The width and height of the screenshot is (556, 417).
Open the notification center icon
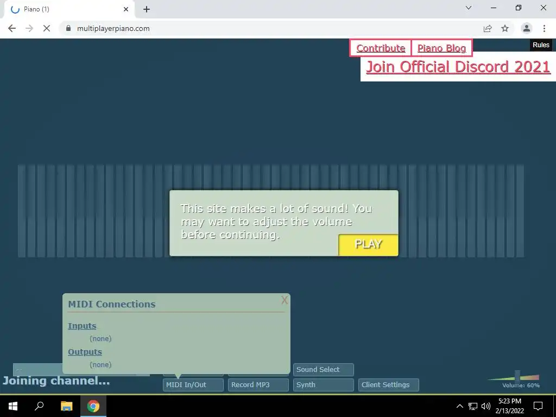click(538, 406)
